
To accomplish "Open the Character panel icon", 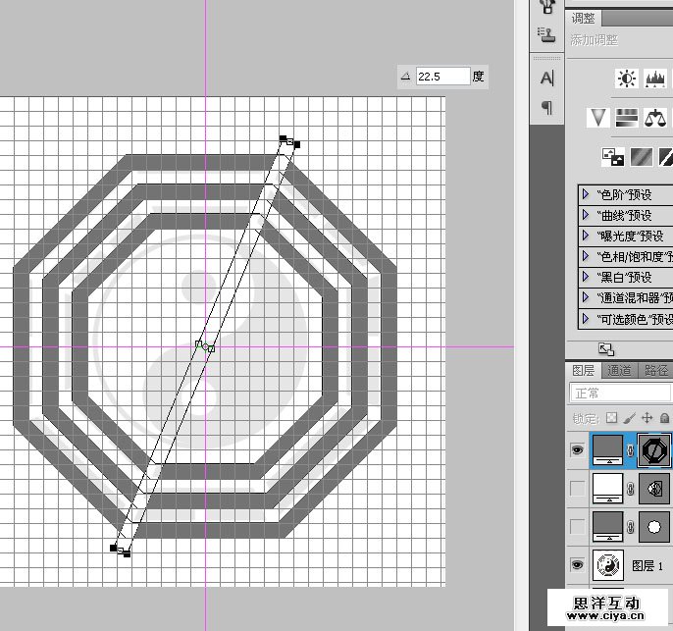I will pyautogui.click(x=546, y=78).
